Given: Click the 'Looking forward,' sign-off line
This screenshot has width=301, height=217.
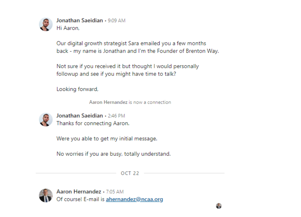Looking at the screenshot, I should tap(77, 89).
